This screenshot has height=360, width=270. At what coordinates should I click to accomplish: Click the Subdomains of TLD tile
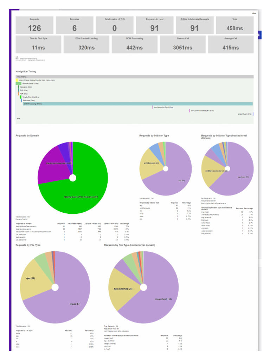115,25
